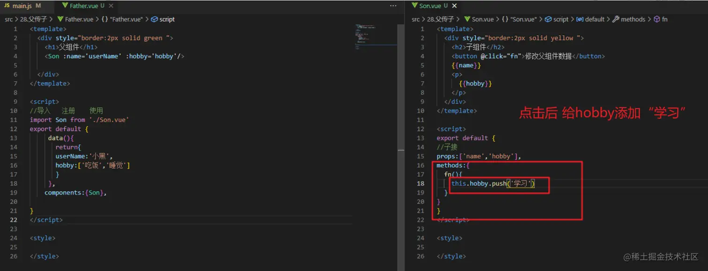Click line number 20 in Father.vue gutter

coord(14,201)
